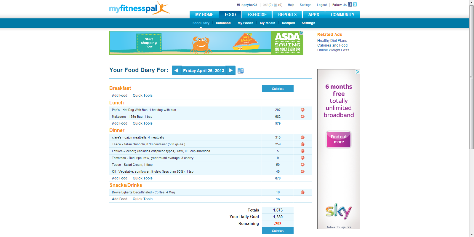The image size is (474, 237).
Task: Open the EXERCISE tab
Action: [257, 15]
